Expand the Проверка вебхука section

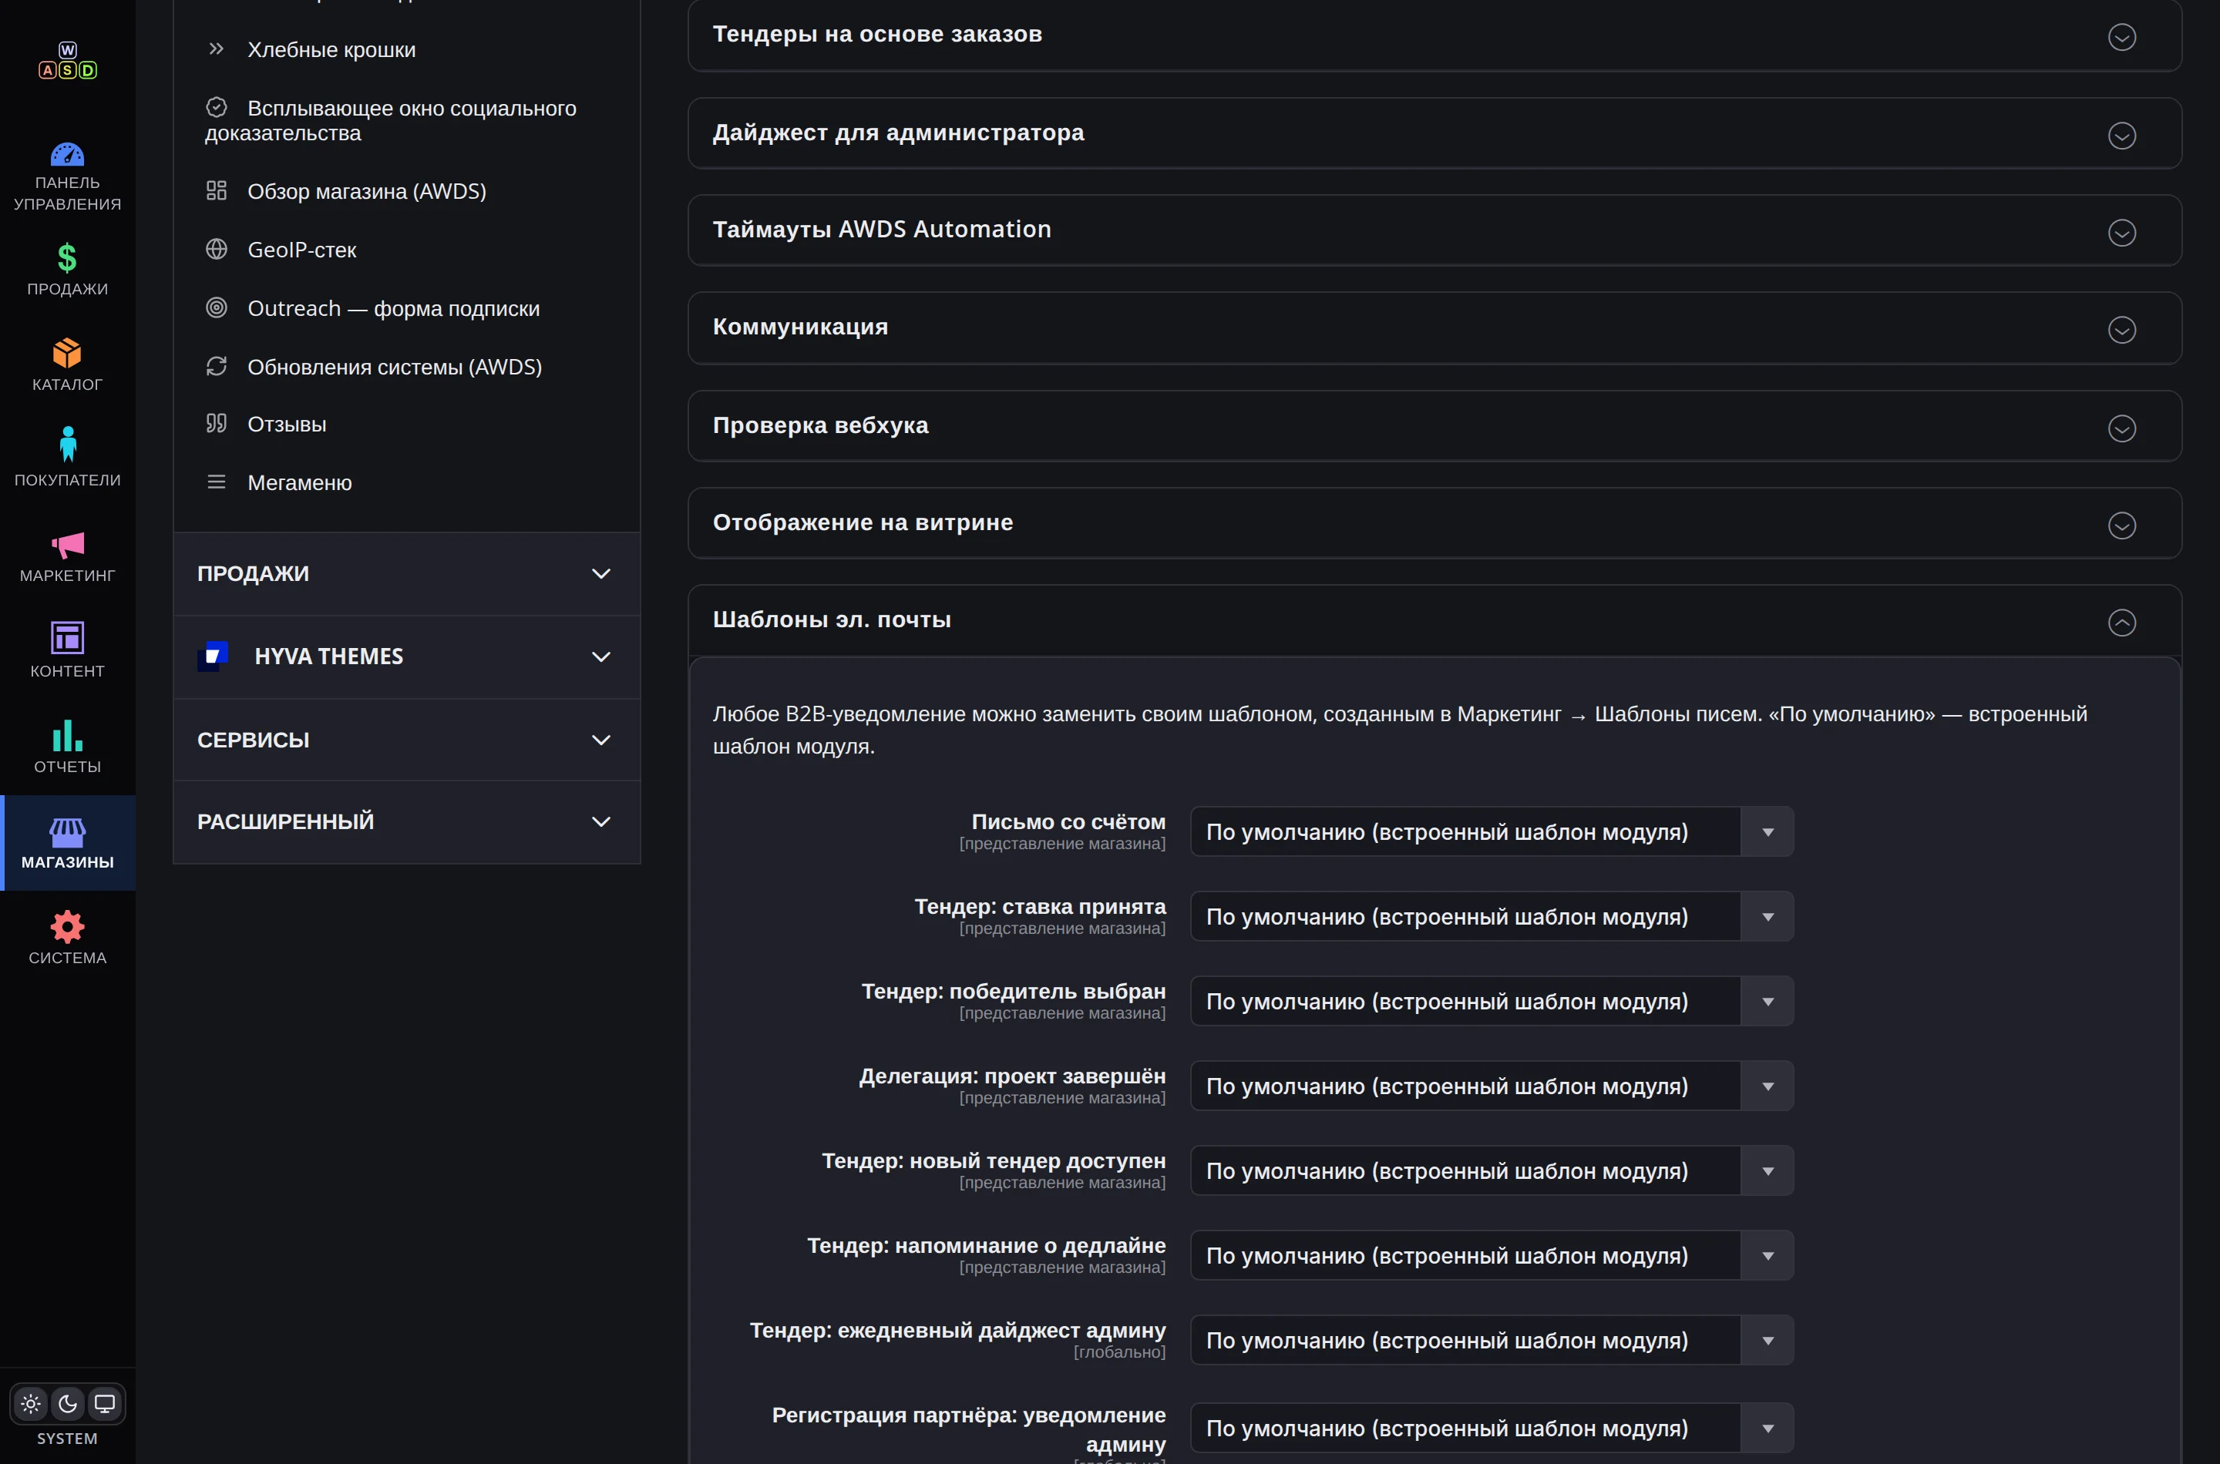1435,426
